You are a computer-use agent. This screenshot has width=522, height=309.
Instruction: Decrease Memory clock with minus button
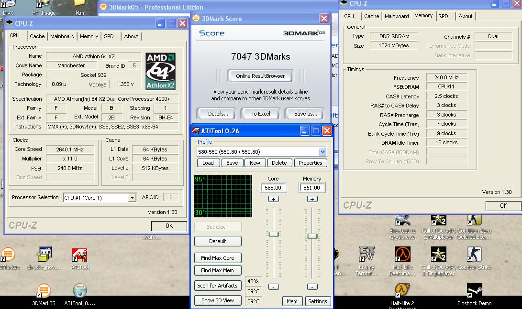(312, 287)
